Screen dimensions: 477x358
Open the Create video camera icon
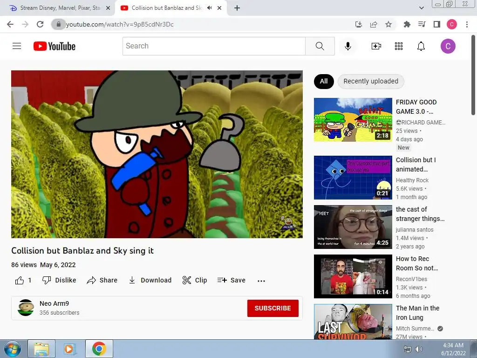[376, 46]
